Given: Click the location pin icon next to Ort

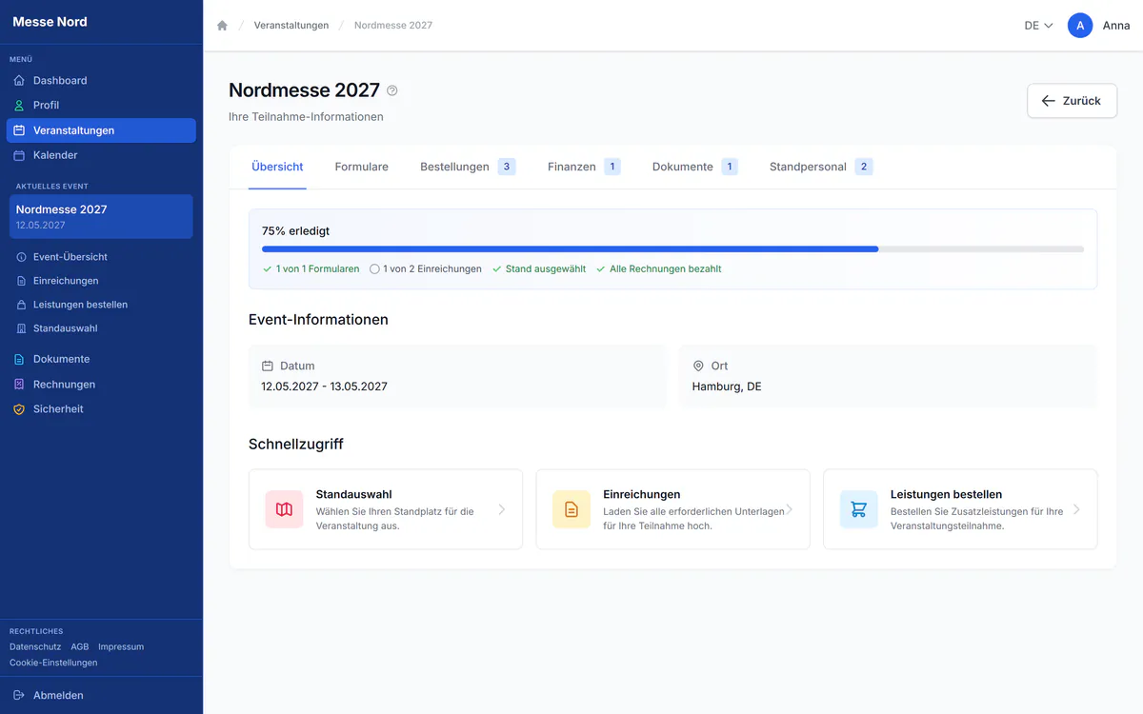Looking at the screenshot, I should (698, 366).
